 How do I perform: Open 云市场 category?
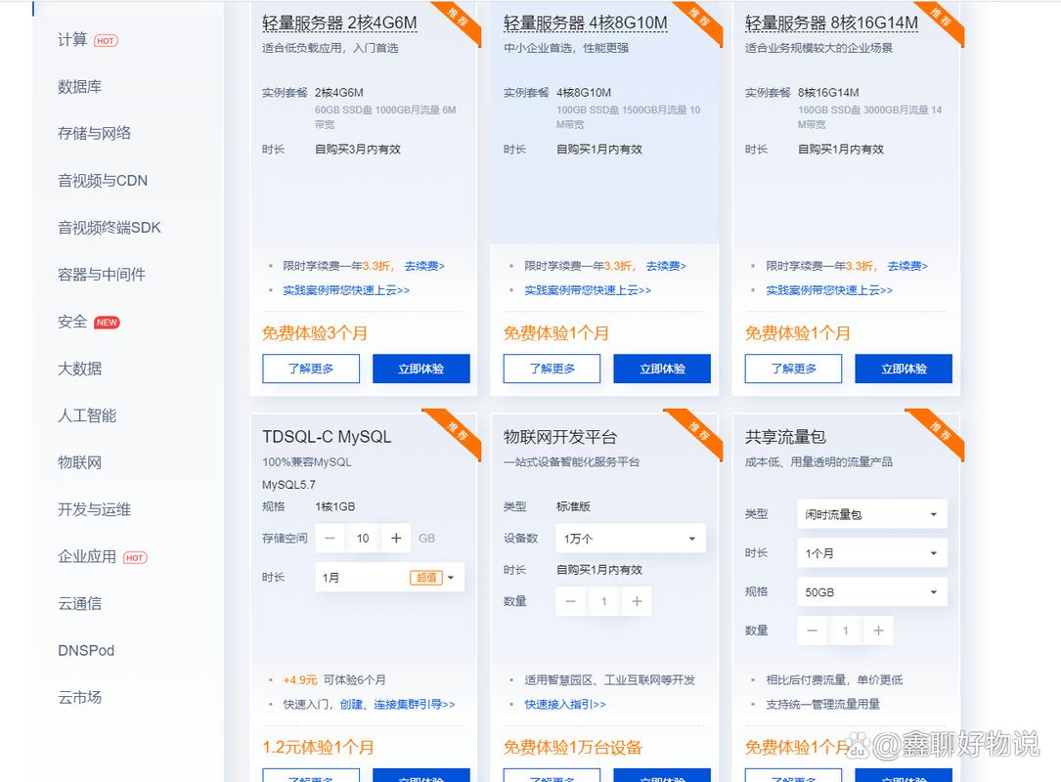tap(80, 697)
